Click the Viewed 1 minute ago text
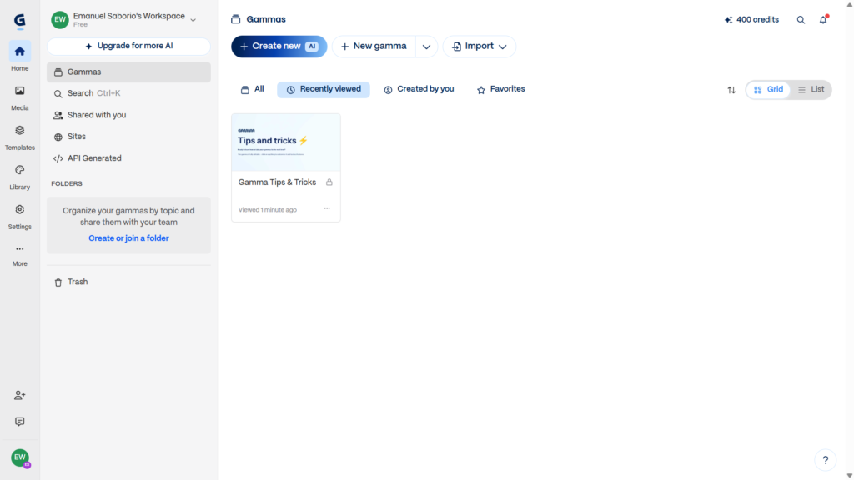Screen dimensions: 854x480 (x=268, y=210)
